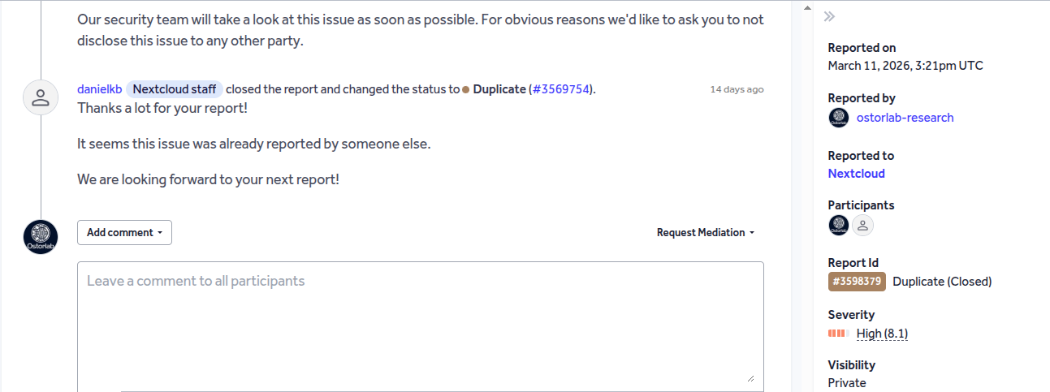Click danielkb's gray avatar icon in timeline
The width and height of the screenshot is (1050, 392).
click(40, 98)
